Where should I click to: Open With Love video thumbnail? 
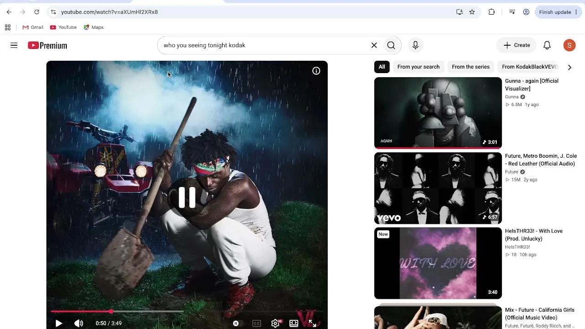click(x=438, y=263)
